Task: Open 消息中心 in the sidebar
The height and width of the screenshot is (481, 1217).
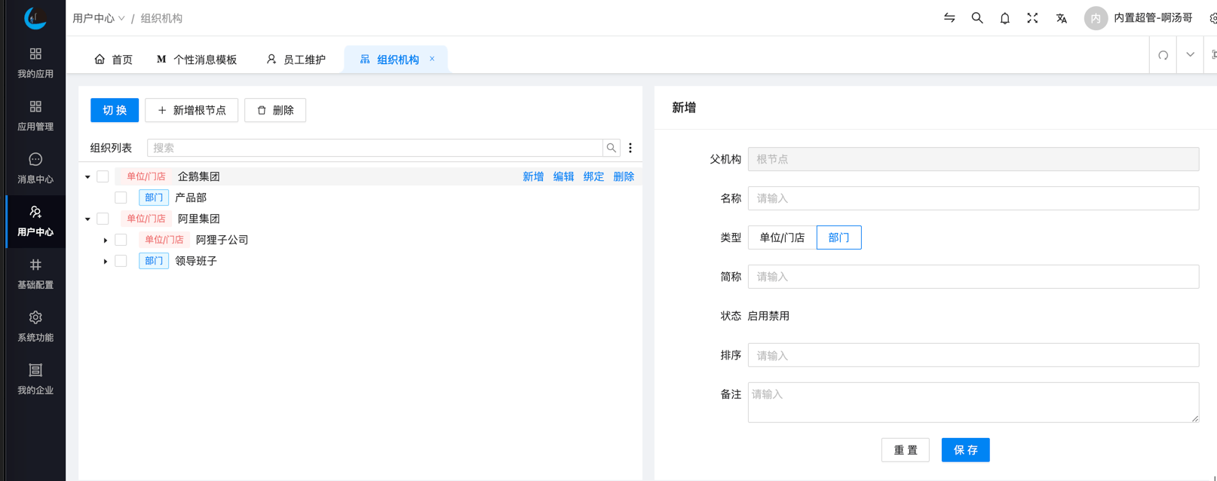Action: point(35,168)
